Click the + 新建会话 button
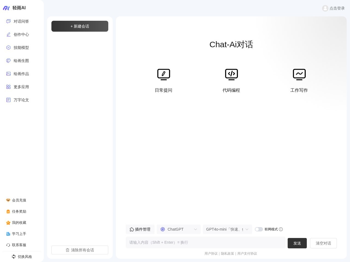The image size is (350, 262). [80, 26]
